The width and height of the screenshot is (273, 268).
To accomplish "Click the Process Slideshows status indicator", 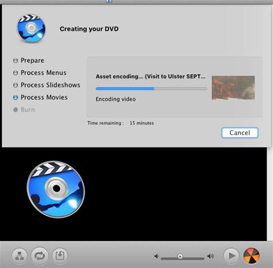I will click(16, 85).
